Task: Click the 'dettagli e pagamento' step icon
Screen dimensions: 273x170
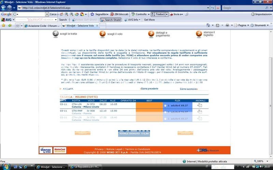Action: tap(151, 34)
